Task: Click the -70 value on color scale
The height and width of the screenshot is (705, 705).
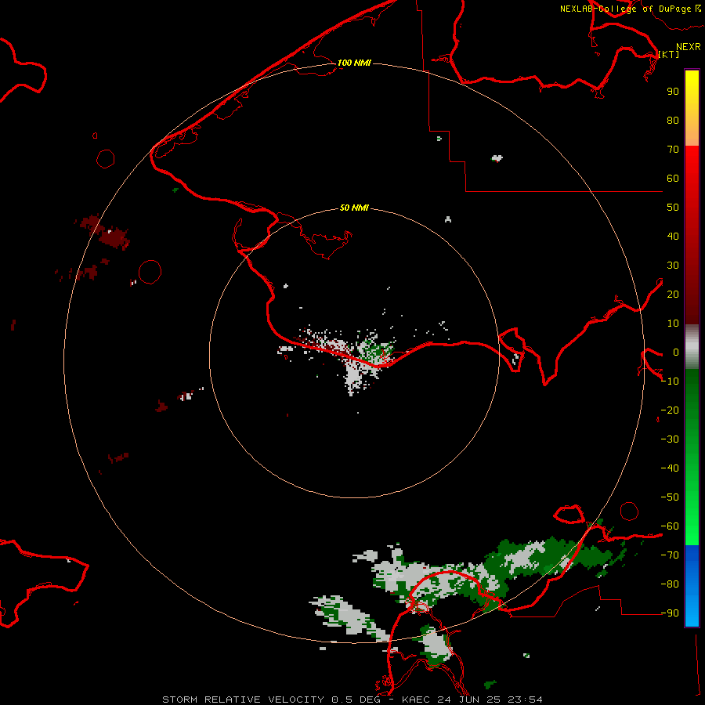Action: tap(670, 555)
